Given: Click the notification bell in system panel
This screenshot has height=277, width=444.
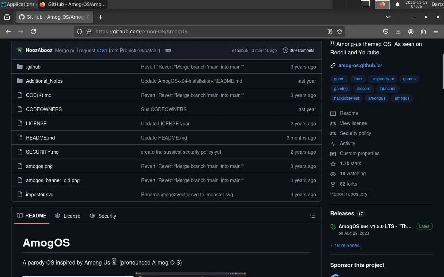Looking at the screenshot, I should click(x=398, y=4).
